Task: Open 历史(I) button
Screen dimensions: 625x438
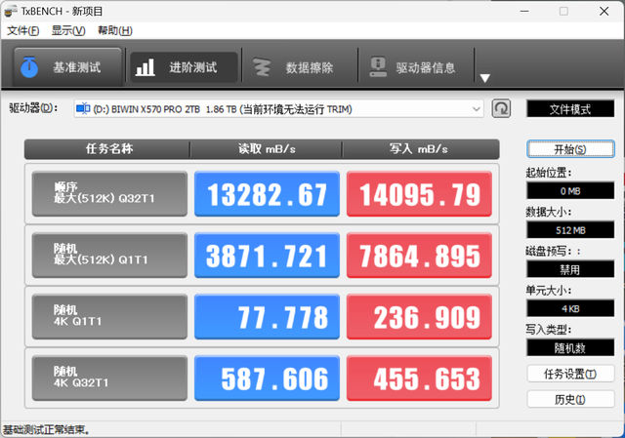Action: pos(570,399)
